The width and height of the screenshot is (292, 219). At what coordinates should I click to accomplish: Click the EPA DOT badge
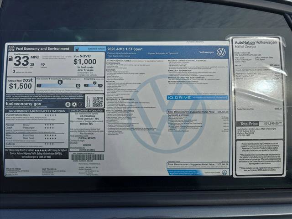[11, 48]
